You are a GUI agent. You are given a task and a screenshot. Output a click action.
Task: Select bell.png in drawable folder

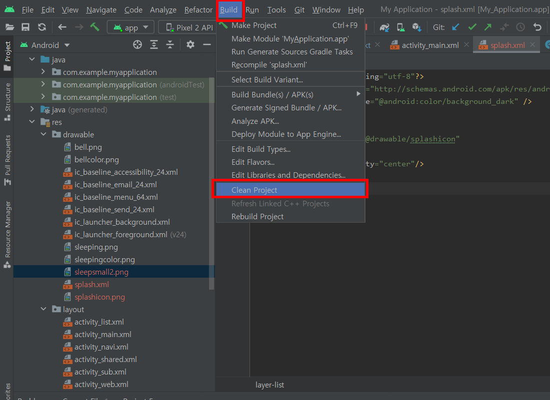pyautogui.click(x=88, y=147)
